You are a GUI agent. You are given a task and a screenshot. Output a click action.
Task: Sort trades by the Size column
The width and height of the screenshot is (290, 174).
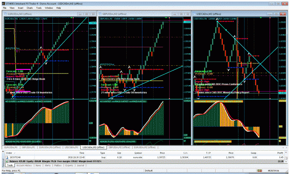point(119,153)
